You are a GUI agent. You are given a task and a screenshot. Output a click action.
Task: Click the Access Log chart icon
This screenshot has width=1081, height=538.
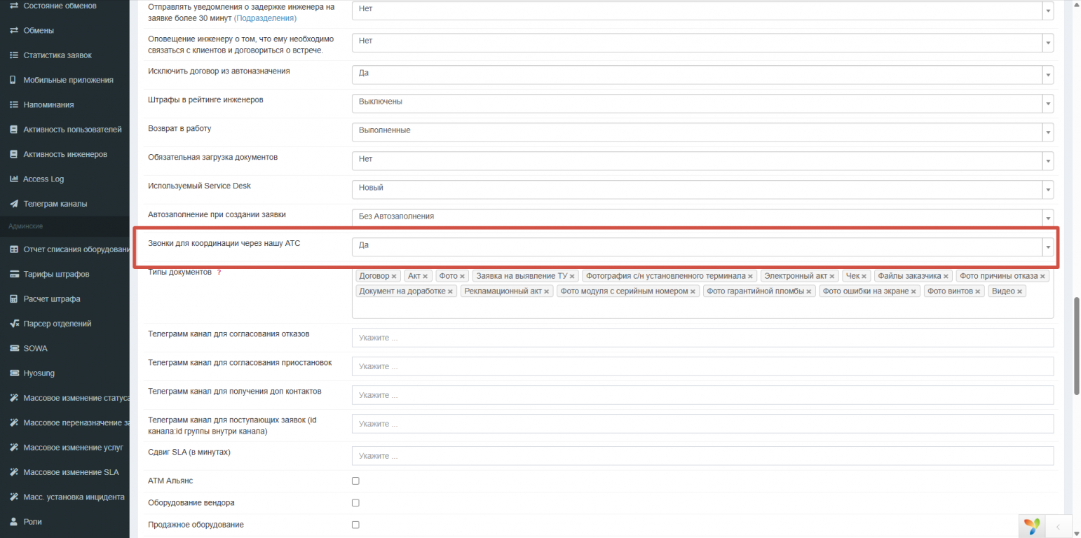coord(13,179)
